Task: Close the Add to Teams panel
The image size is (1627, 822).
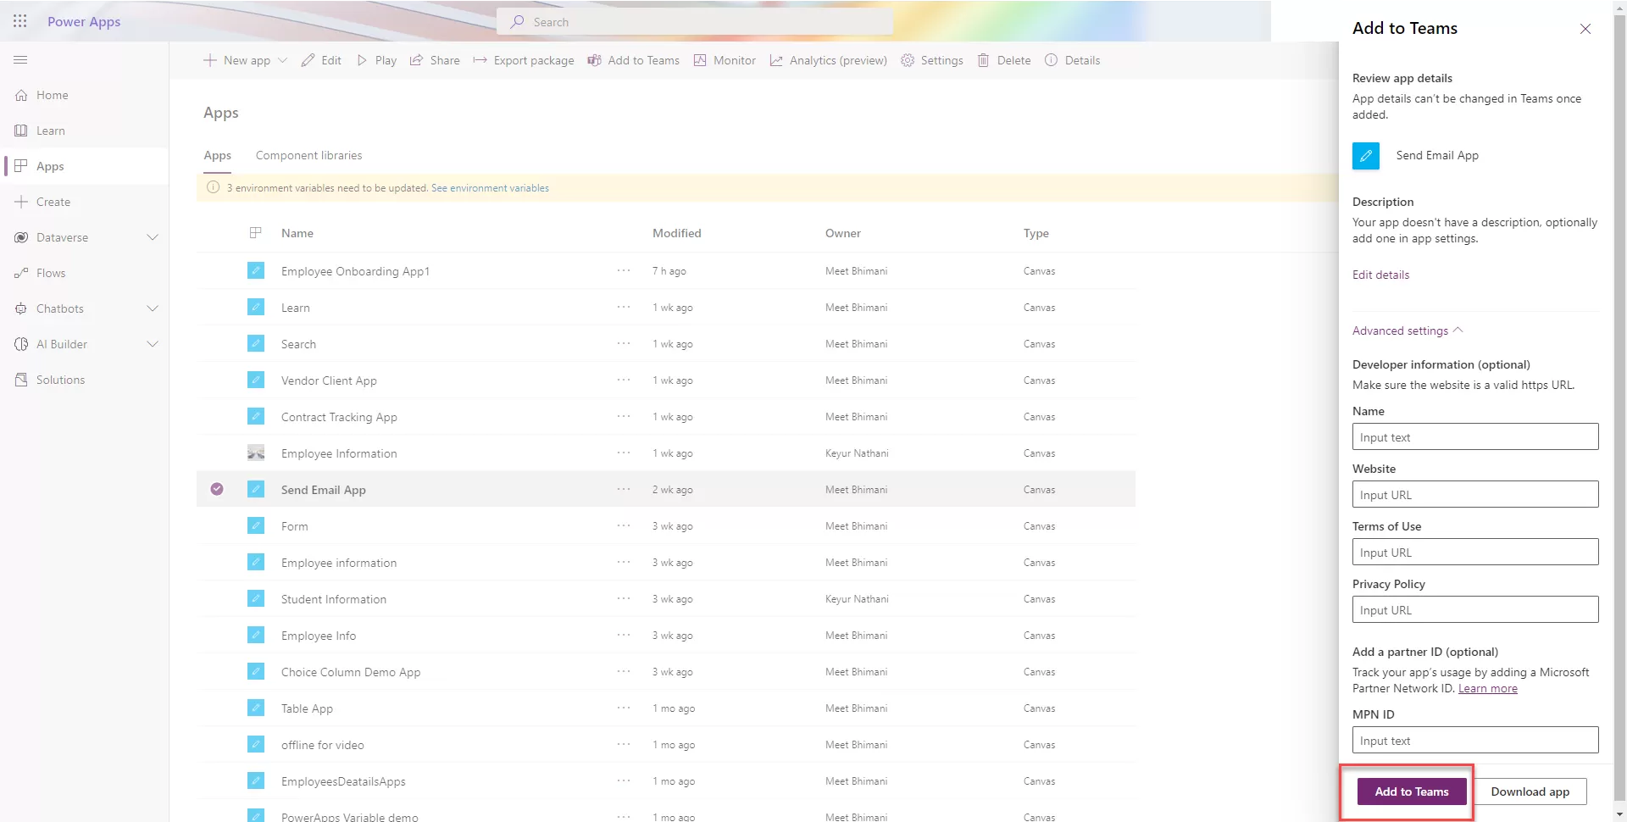Action: coord(1585,29)
